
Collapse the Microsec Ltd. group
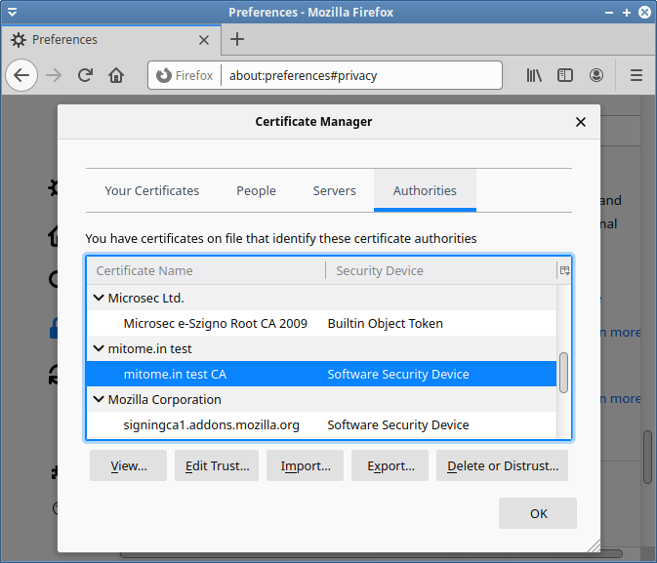99,298
